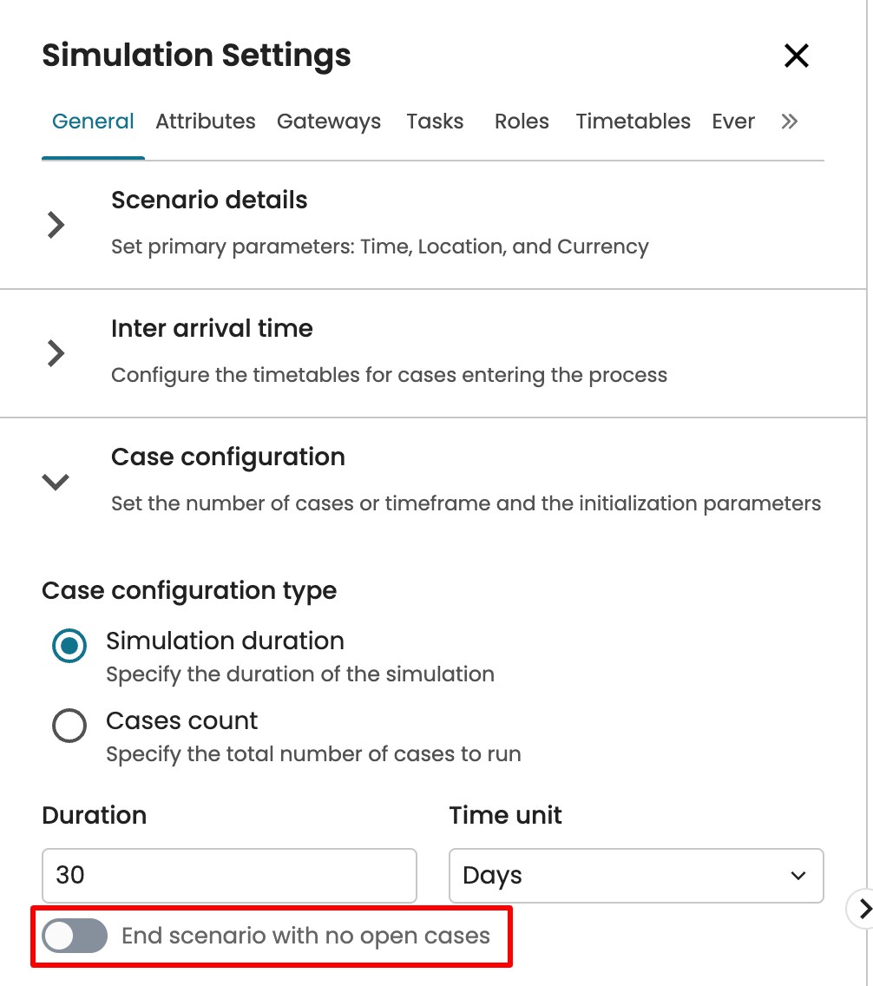Open the Roles tab
This screenshot has width=873, height=986.
coord(522,122)
